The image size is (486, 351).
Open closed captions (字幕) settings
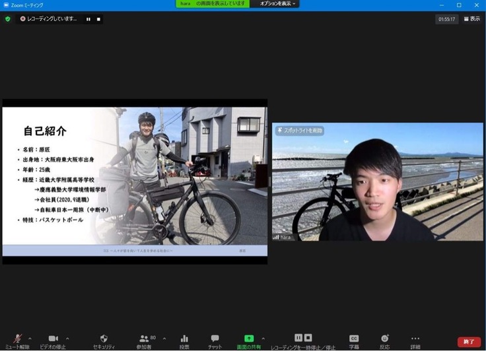[x=354, y=339]
